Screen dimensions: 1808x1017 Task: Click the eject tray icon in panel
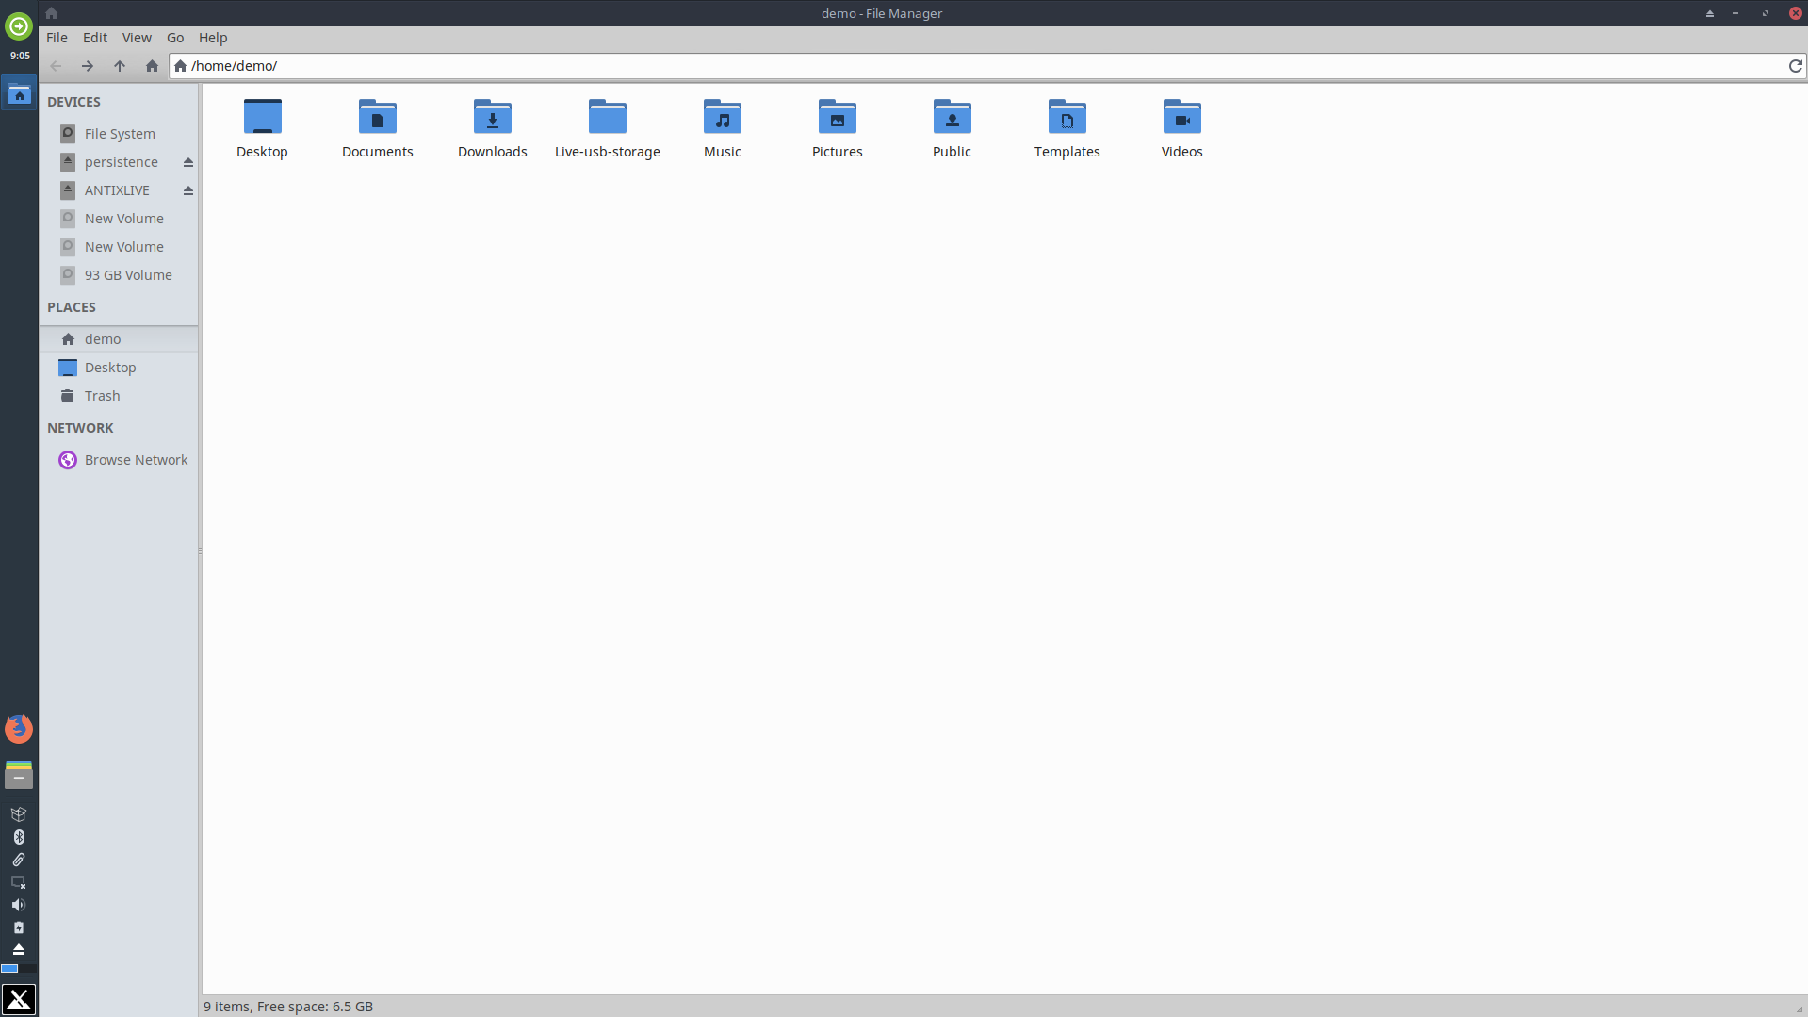(x=19, y=949)
